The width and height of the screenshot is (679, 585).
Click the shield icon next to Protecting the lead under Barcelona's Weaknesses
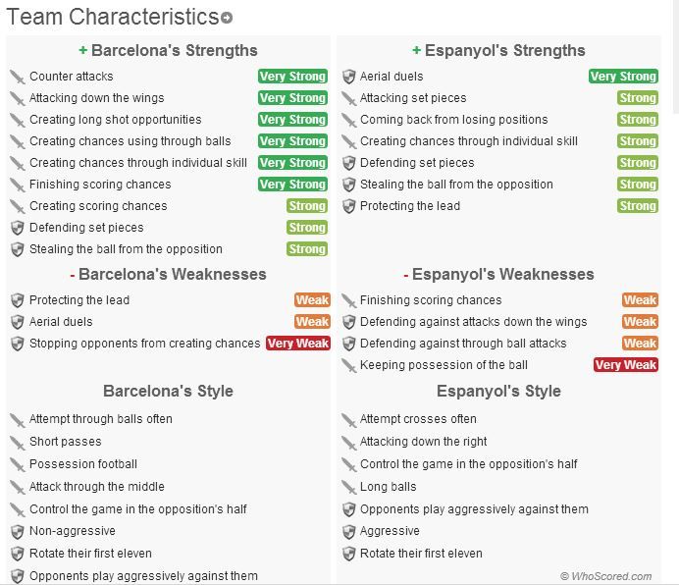(17, 300)
